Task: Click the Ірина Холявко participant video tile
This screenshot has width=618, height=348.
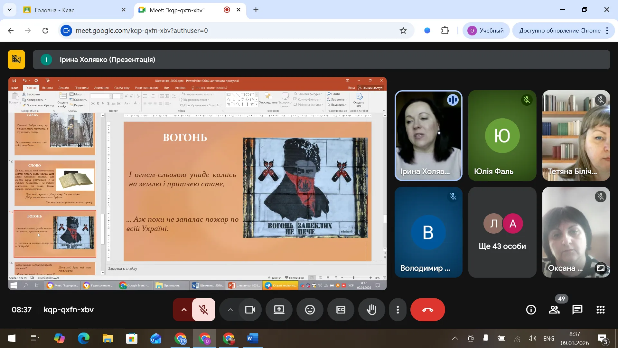Action: click(x=428, y=136)
